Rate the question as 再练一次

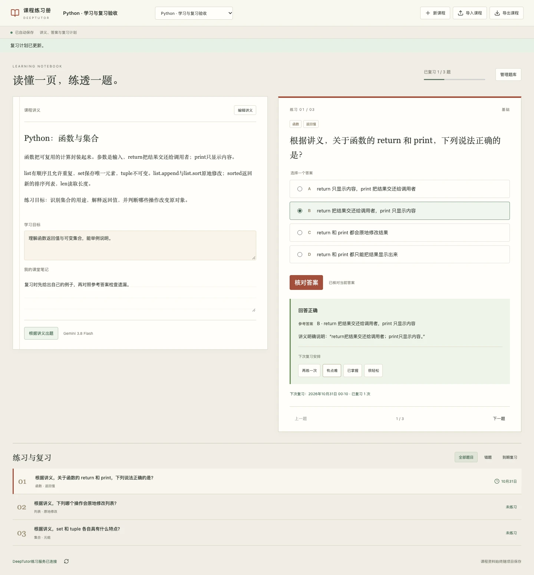coord(309,370)
